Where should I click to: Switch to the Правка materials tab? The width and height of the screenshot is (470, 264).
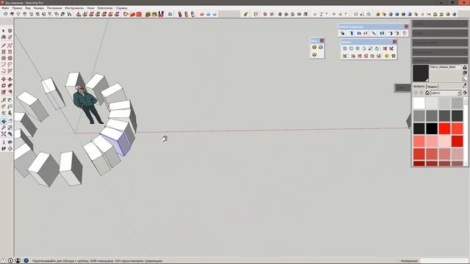(x=432, y=87)
